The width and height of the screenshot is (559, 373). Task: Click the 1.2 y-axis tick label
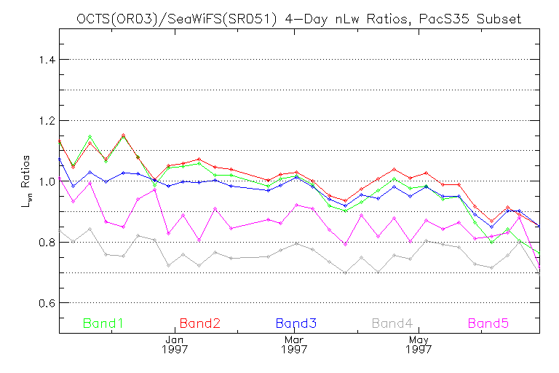click(x=47, y=121)
